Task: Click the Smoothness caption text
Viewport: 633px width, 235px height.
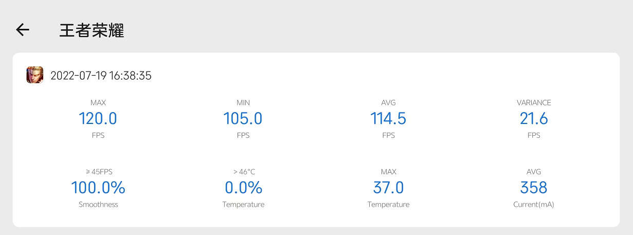Action: tap(98, 205)
